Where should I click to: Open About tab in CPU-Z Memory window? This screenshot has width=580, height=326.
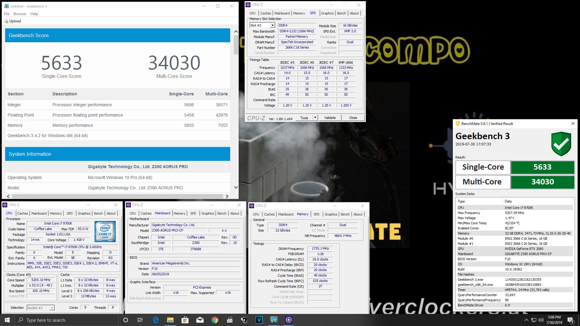coord(358,214)
